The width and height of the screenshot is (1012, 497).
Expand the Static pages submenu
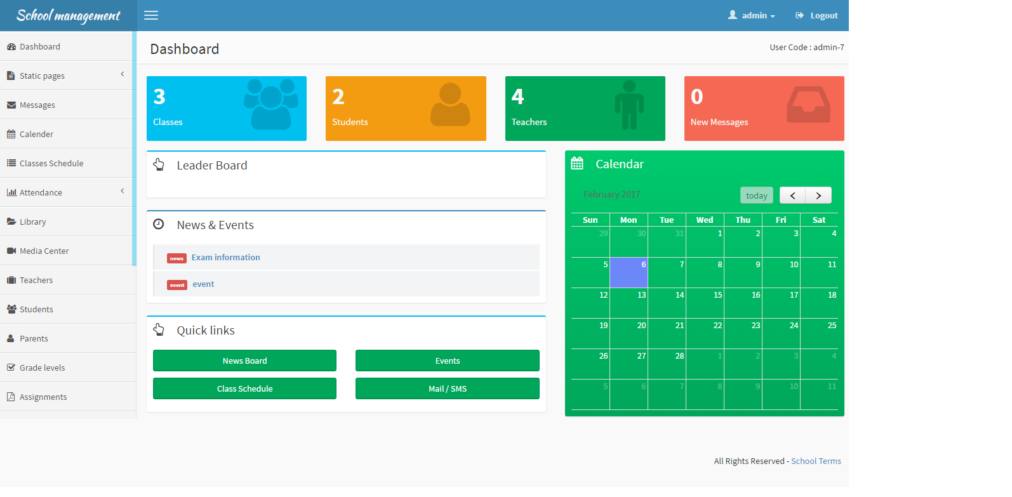pos(123,75)
